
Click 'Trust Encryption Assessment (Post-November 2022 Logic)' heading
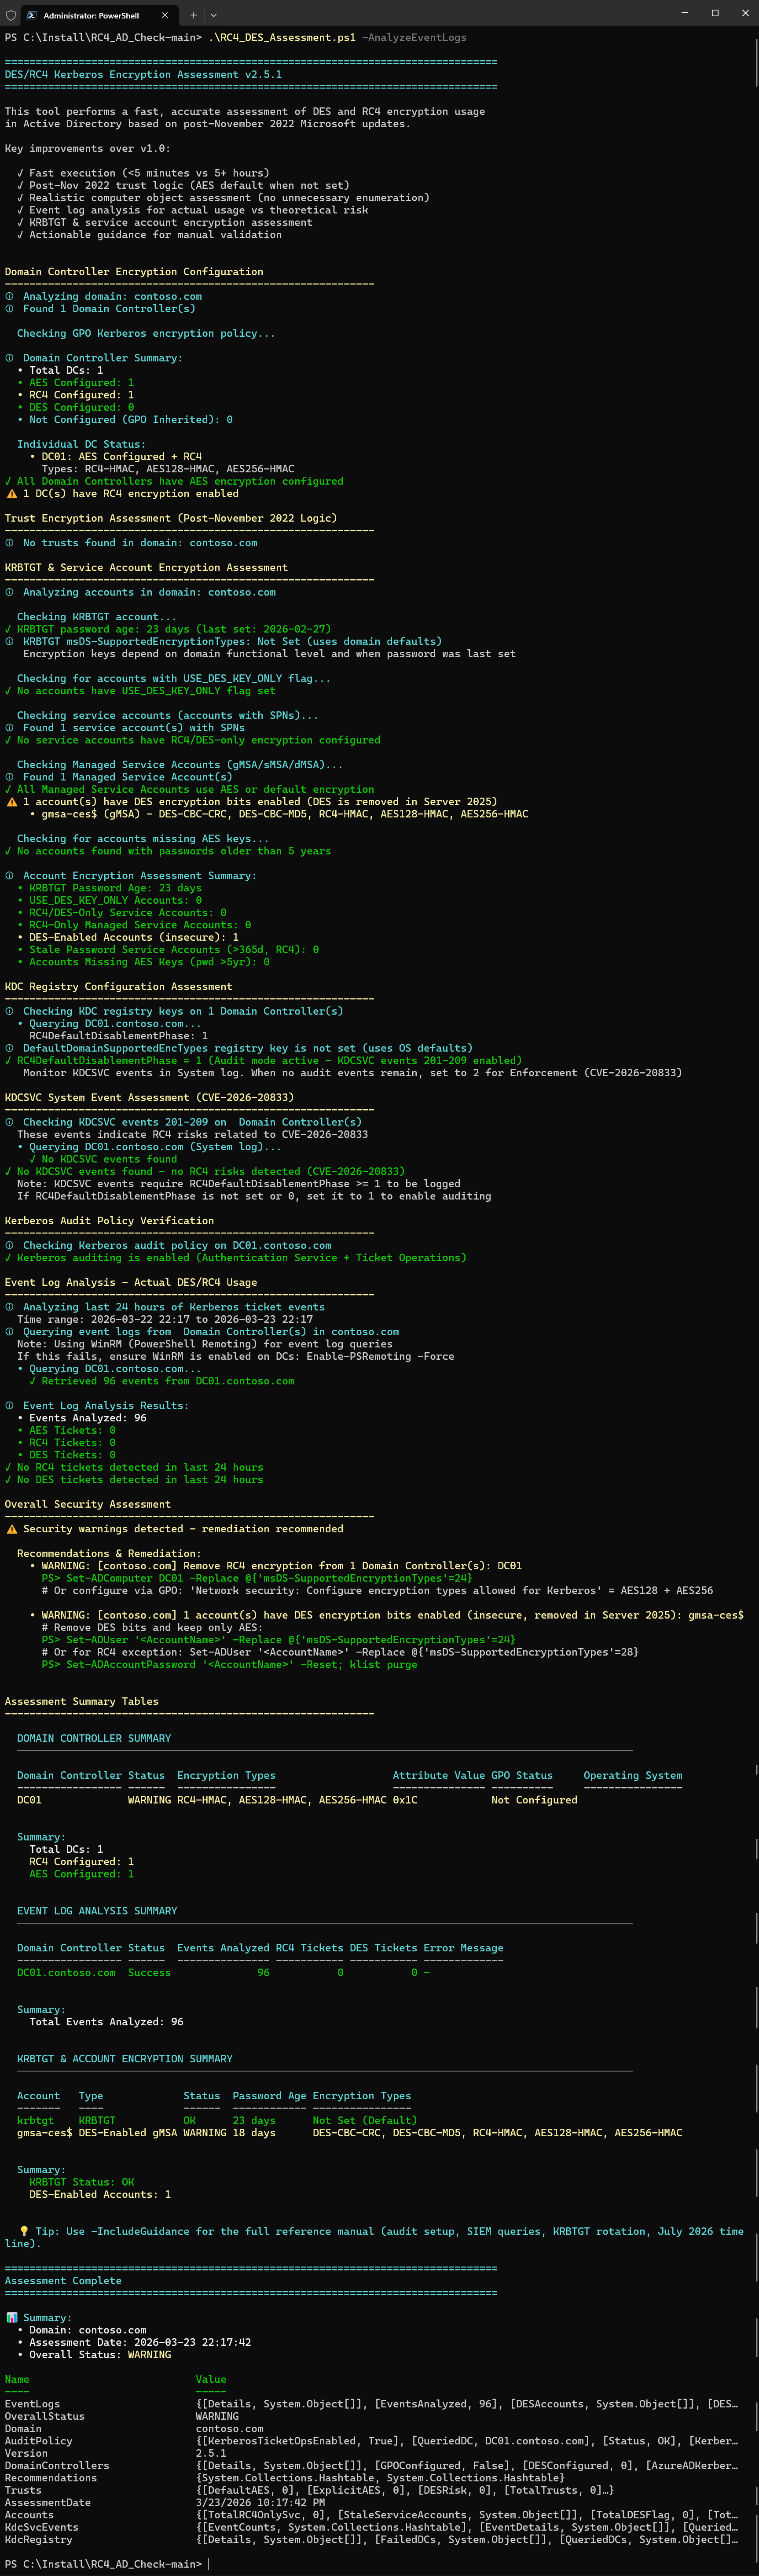[171, 519]
